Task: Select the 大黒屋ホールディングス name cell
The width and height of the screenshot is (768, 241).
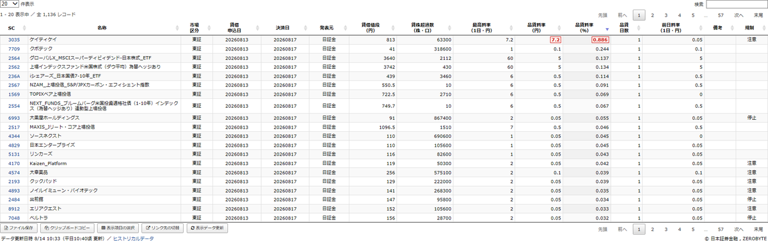Action: (104, 118)
